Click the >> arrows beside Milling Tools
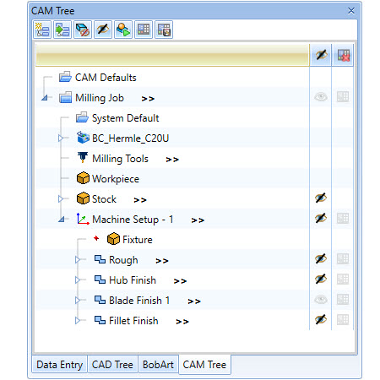This screenshot has width=380, height=380. coord(172,160)
